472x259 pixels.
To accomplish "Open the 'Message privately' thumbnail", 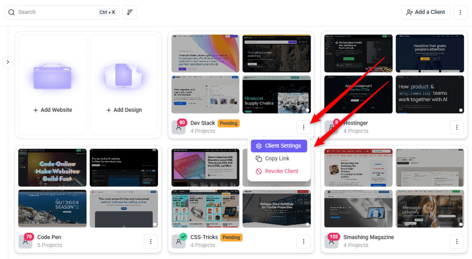I will pos(430,209).
